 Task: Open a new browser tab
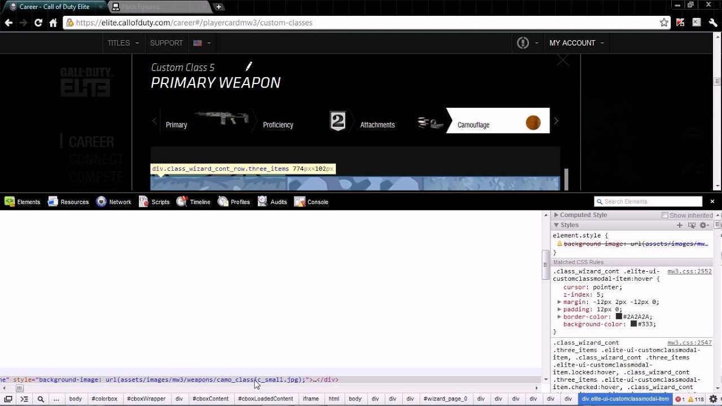pos(218,7)
